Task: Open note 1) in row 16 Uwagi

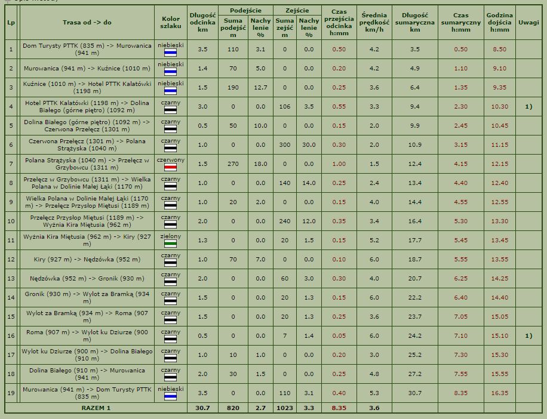Action: [x=528, y=335]
